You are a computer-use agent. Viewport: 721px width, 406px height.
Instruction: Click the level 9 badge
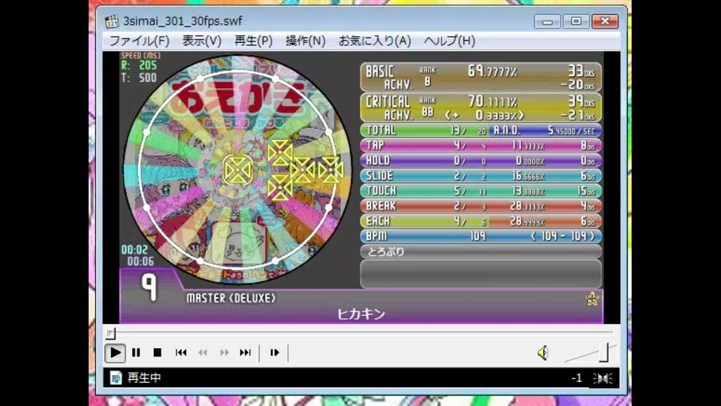click(x=149, y=288)
